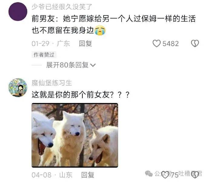View the laughing wolves meme image
The height and width of the screenshot is (182, 209).
[75, 135]
